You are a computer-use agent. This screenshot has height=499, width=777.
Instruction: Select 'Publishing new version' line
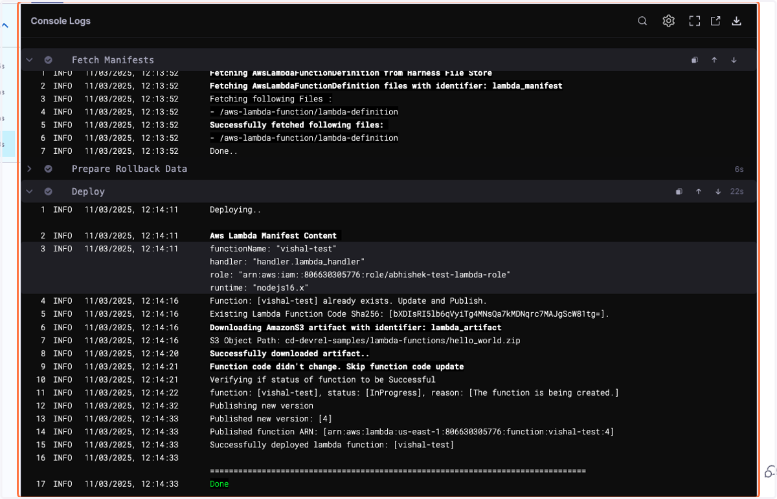(262, 406)
